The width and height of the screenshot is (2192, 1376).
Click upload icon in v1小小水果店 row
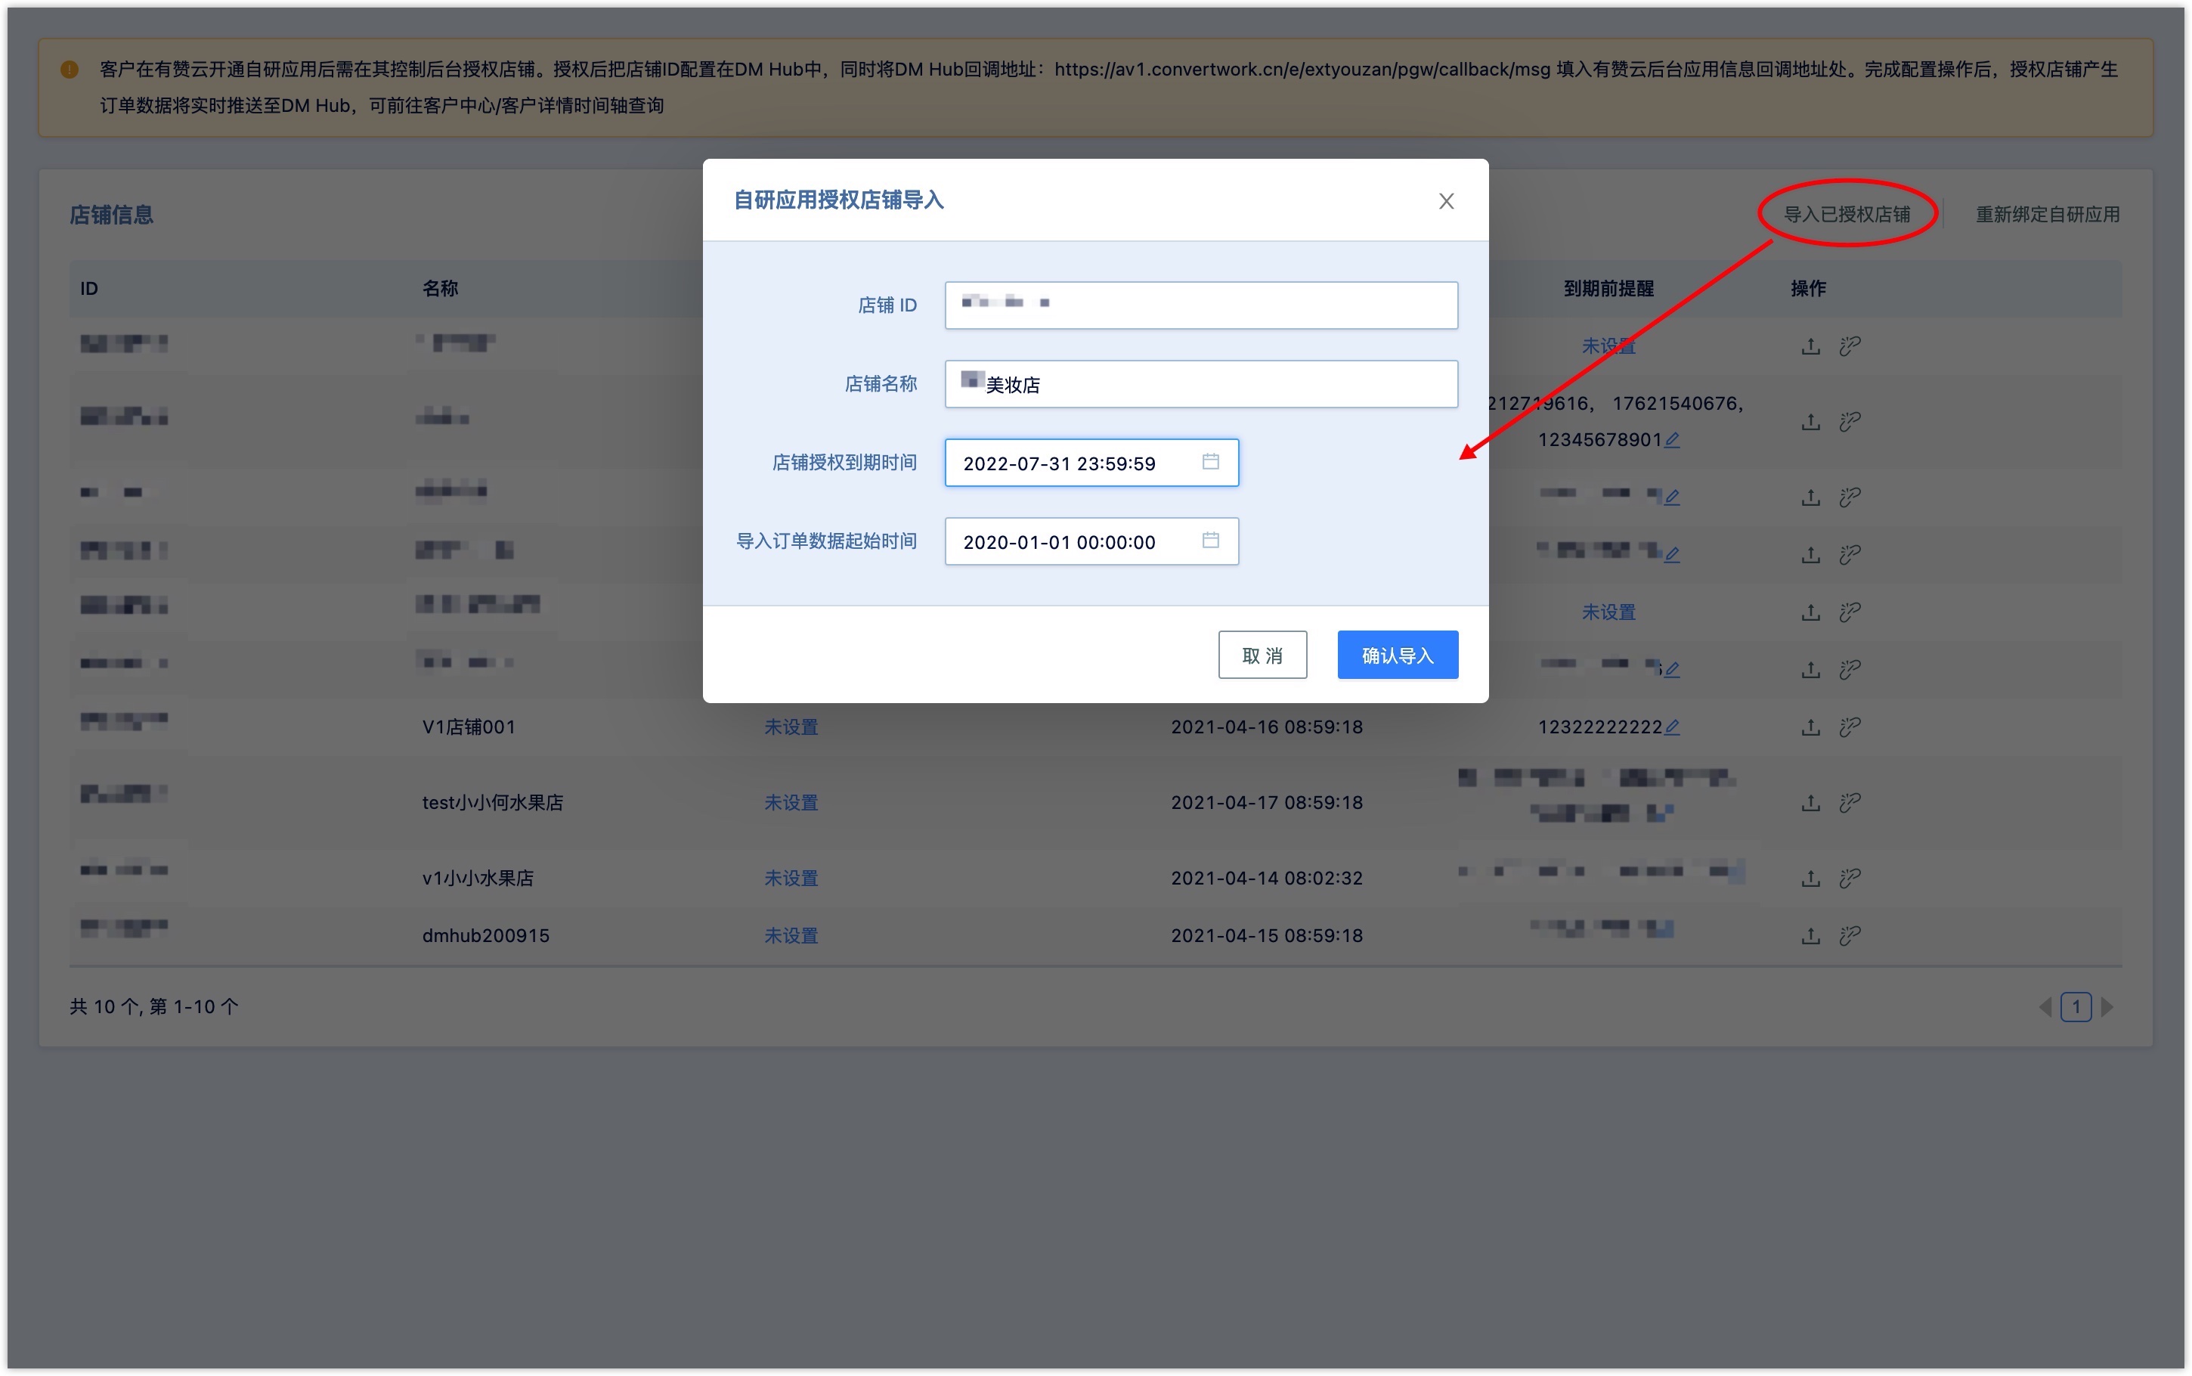1810,879
